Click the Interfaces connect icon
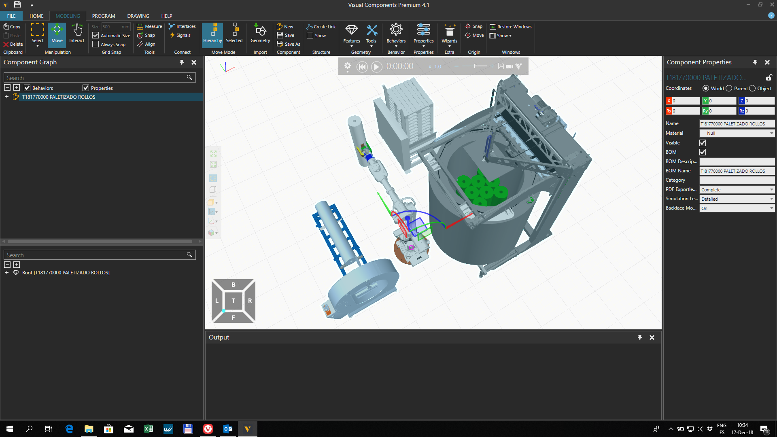Image resolution: width=777 pixels, height=437 pixels. [x=182, y=26]
